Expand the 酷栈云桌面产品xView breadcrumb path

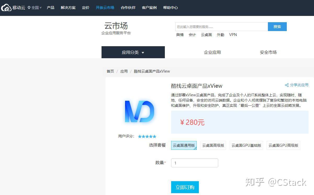152,71
